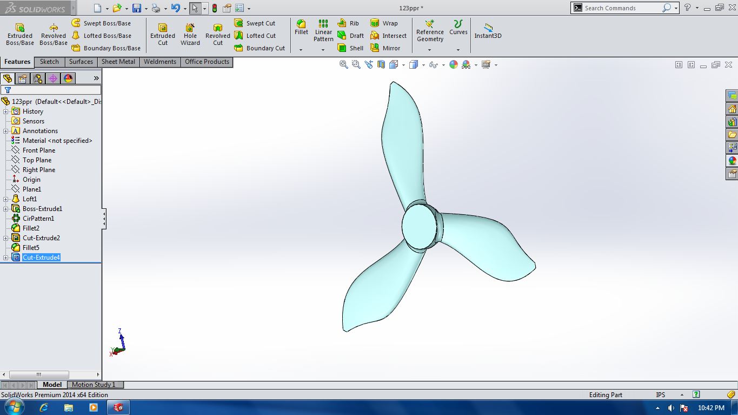This screenshot has width=738, height=415.
Task: Select the Boundary Cut tool
Action: click(260, 48)
